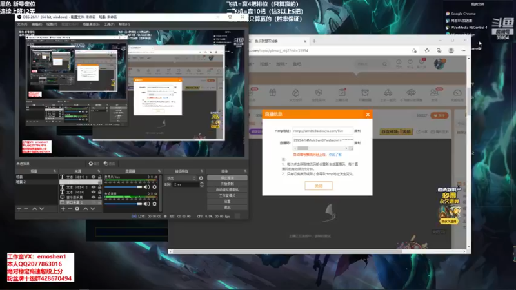
Task: Open the 淡出 transition type dropdown
Action: click(x=181, y=178)
